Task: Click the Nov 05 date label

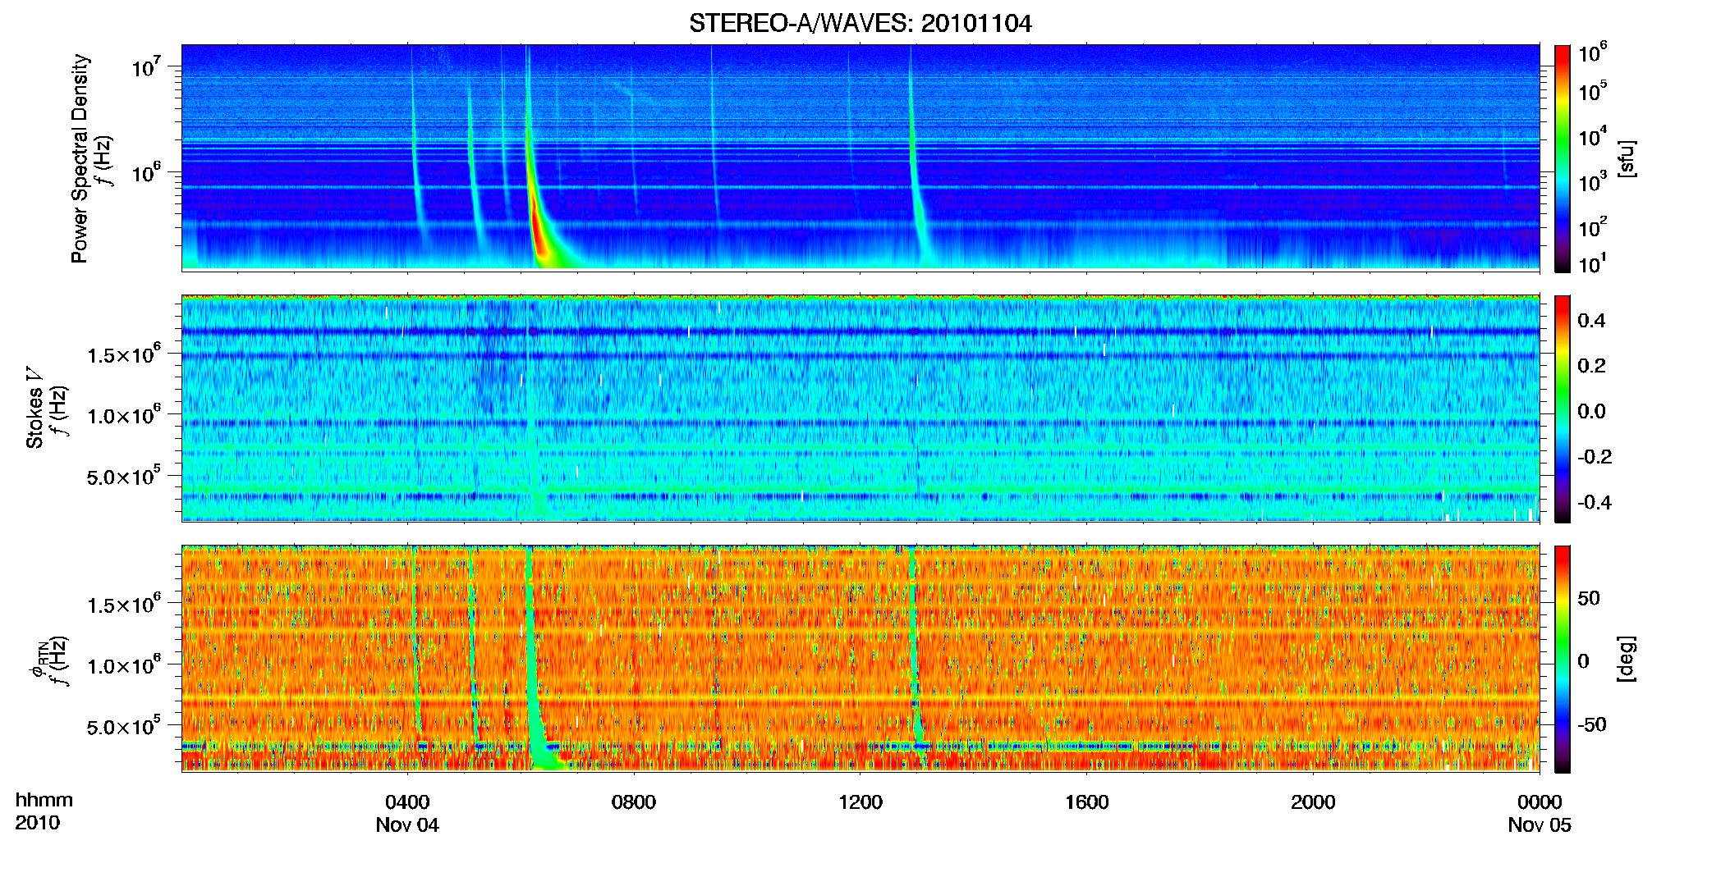Action: point(1540,825)
